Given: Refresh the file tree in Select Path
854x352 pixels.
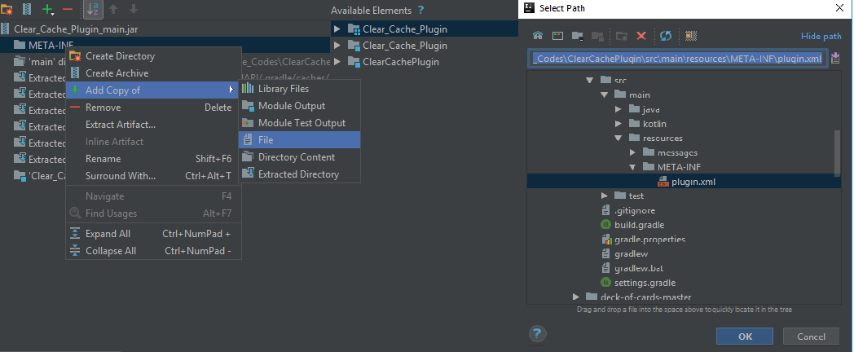Looking at the screenshot, I should tap(665, 36).
